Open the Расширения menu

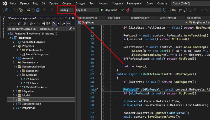click(x=135, y=3)
